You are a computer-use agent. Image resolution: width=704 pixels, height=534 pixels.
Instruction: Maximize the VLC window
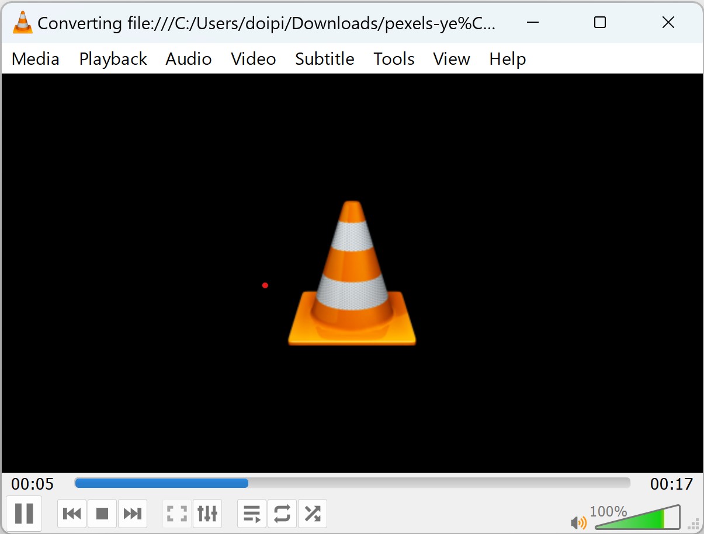(600, 23)
